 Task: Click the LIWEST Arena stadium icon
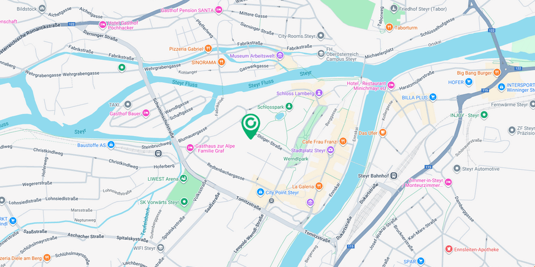(x=183, y=178)
